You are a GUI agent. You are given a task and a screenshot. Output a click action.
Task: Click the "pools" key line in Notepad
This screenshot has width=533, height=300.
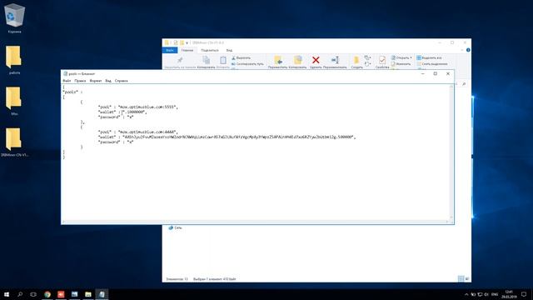pos(72,92)
